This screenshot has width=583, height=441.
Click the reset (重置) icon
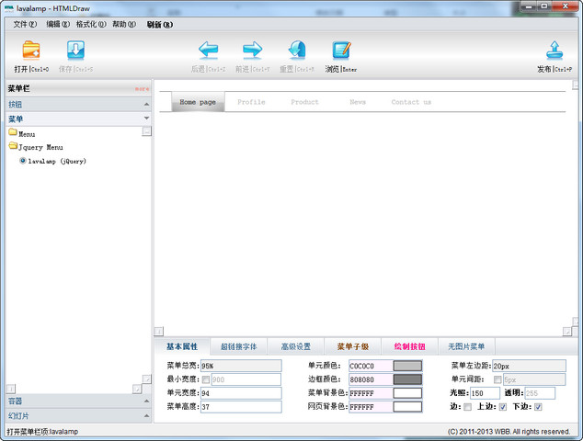point(297,51)
